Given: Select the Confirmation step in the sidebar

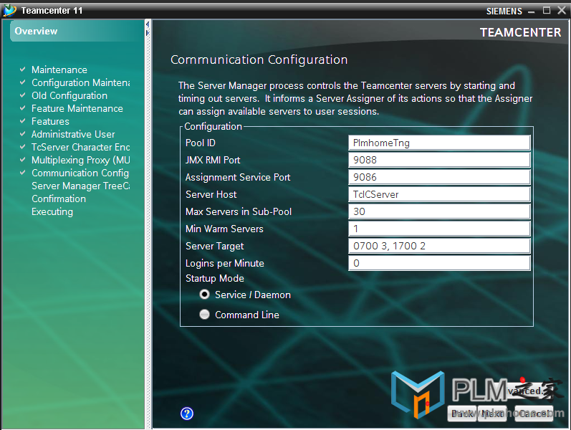Looking at the screenshot, I should pyautogui.click(x=59, y=199).
